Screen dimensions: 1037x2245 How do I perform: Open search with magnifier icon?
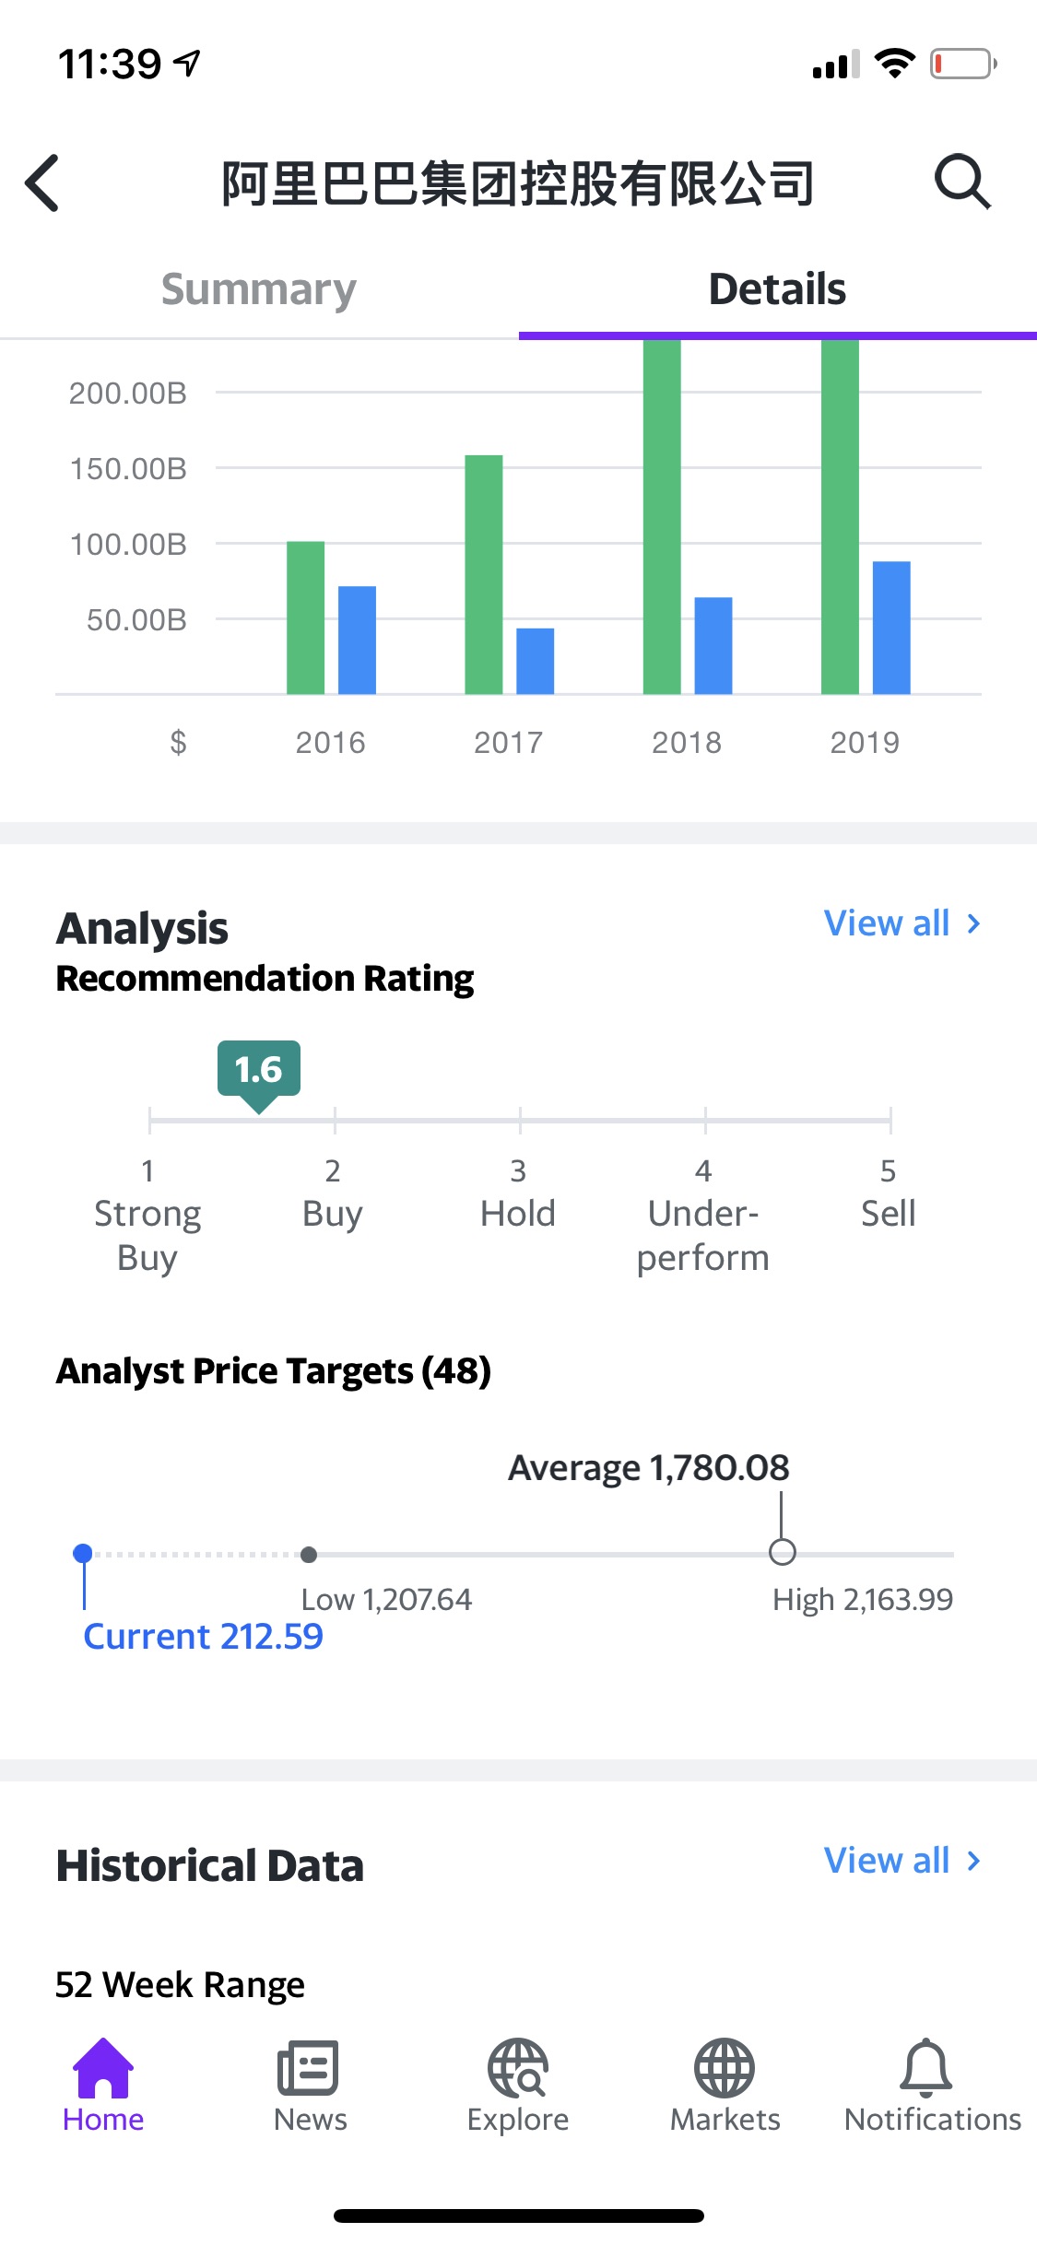coord(962,182)
